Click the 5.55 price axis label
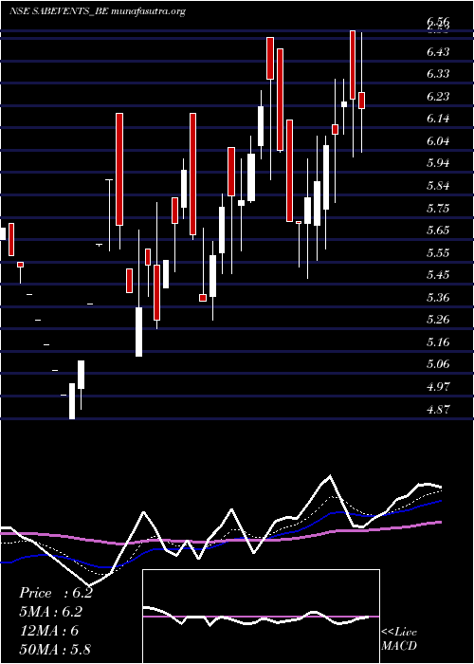This screenshot has width=474, height=664. click(x=438, y=253)
